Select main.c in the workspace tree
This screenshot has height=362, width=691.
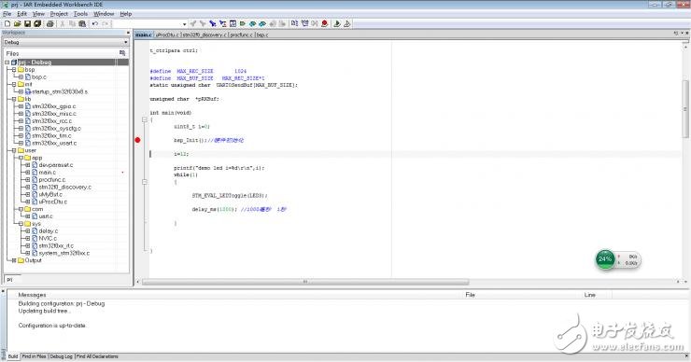coord(47,173)
